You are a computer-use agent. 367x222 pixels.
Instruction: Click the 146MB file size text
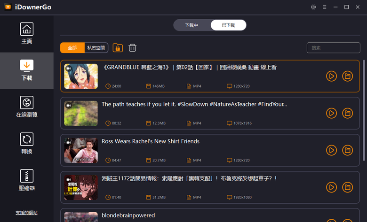click(159, 86)
